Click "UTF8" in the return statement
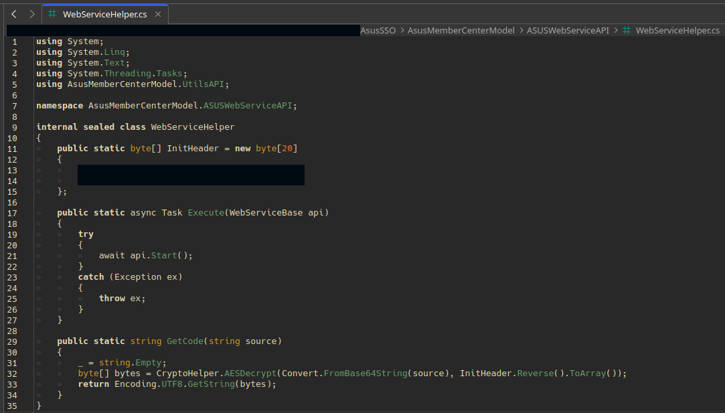Viewport: 725px width, 413px height. click(172, 384)
